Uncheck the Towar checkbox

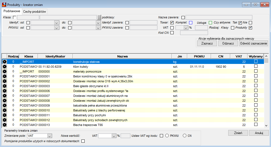pyautogui.click(x=172, y=23)
